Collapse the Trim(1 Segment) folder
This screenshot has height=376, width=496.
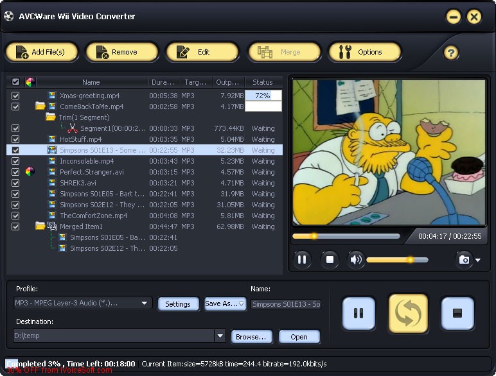coord(50,117)
